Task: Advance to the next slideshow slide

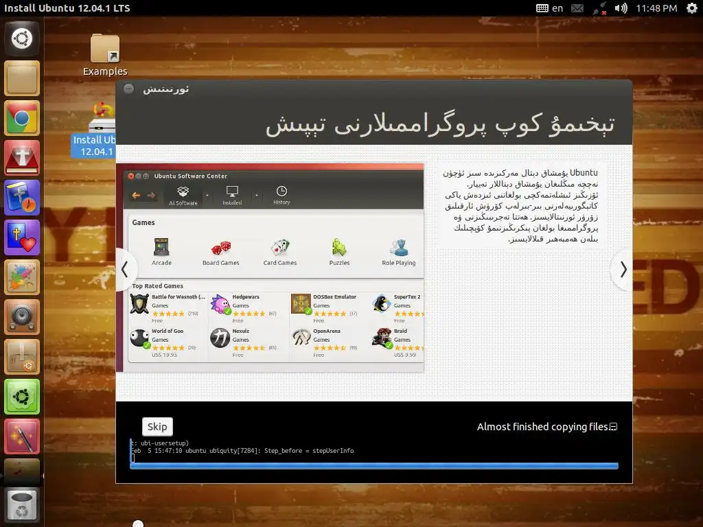Action: (623, 269)
